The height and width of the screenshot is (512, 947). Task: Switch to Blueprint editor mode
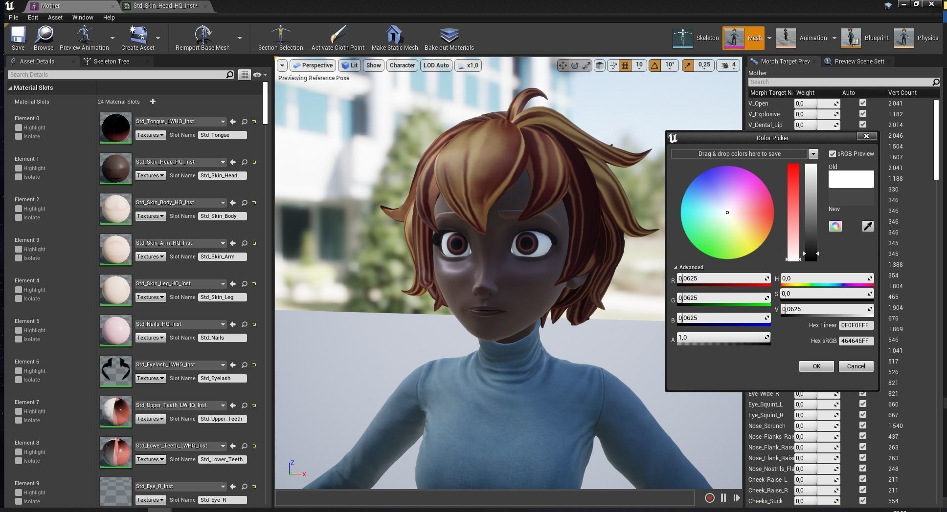(865, 38)
